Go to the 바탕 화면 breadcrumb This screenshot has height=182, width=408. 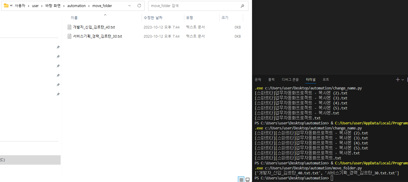click(53, 6)
